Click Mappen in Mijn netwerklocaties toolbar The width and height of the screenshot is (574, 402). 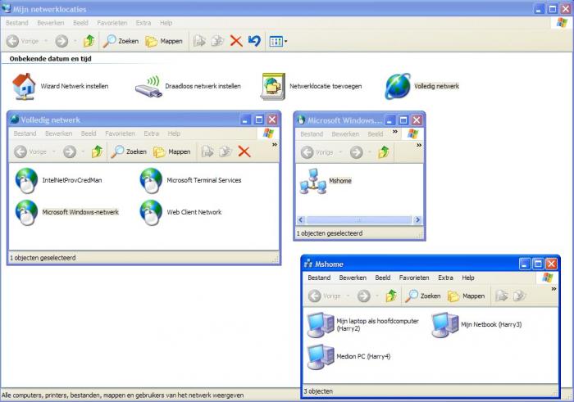tap(164, 41)
